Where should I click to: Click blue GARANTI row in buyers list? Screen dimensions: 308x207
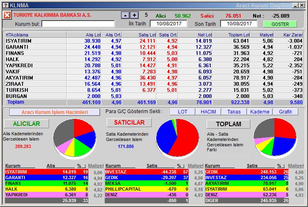(x=47, y=177)
